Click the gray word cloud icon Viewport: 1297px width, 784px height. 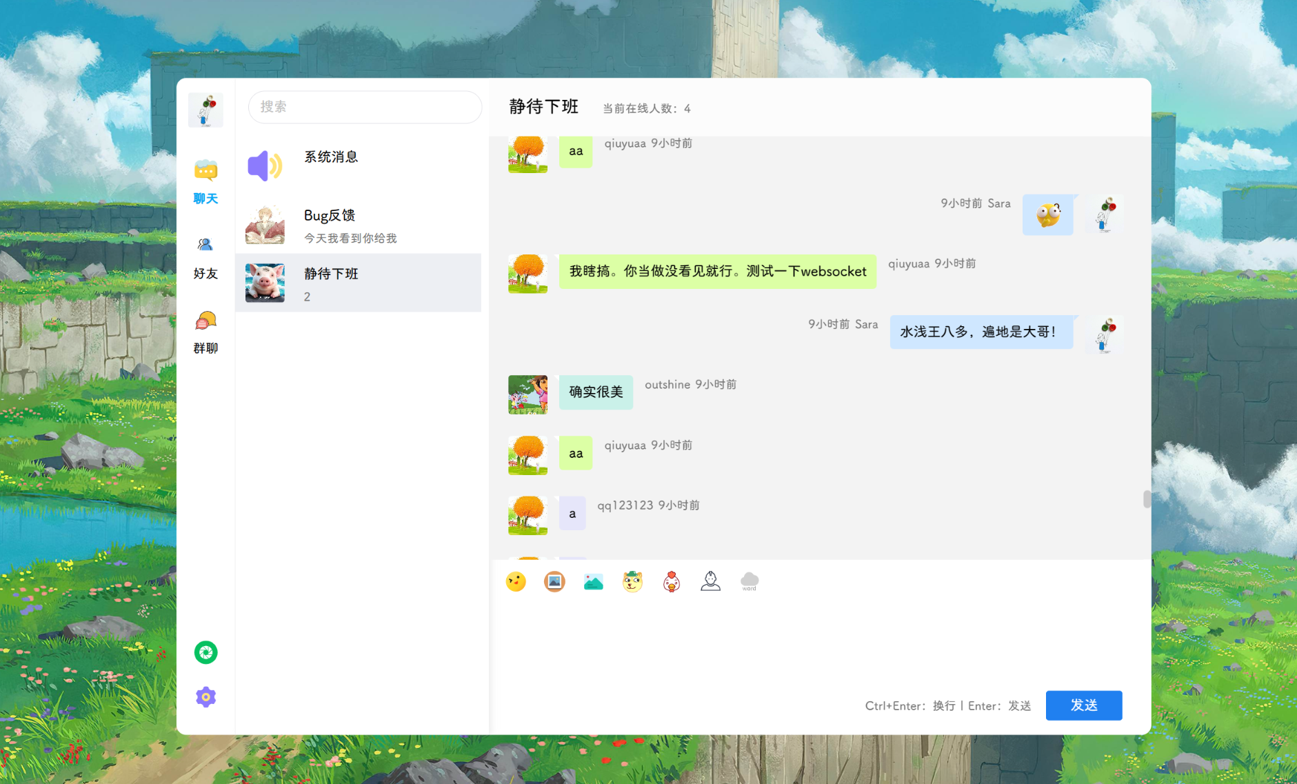click(750, 581)
